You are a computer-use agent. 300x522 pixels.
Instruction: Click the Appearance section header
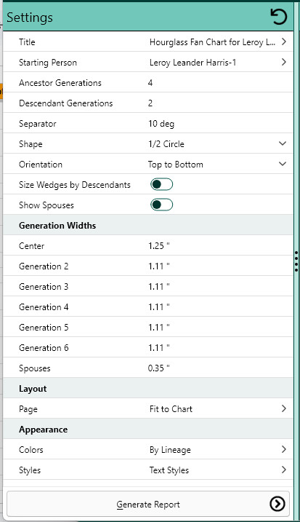(43, 430)
